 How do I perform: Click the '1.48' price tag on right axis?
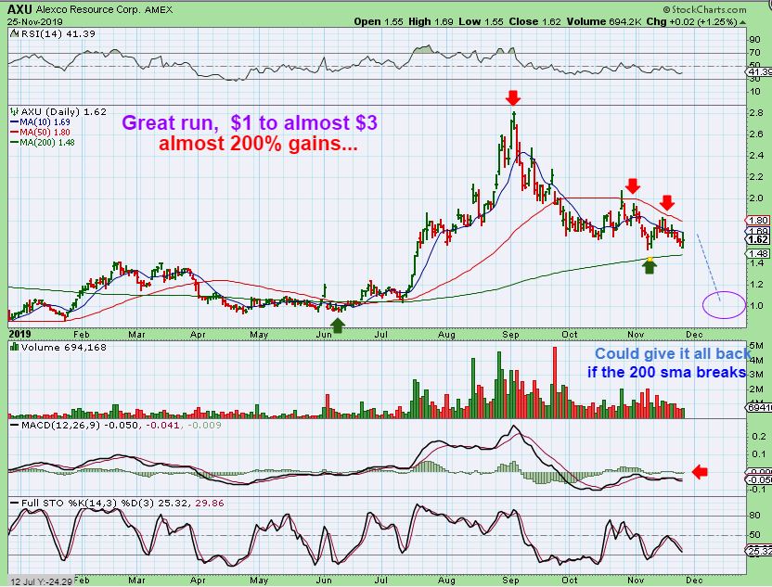tap(758, 253)
